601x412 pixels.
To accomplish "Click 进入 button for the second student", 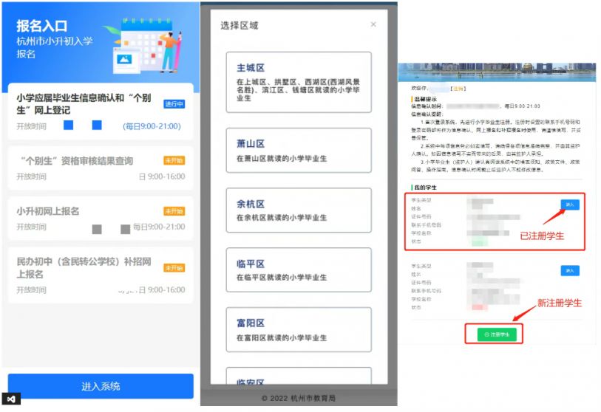I will tap(569, 270).
